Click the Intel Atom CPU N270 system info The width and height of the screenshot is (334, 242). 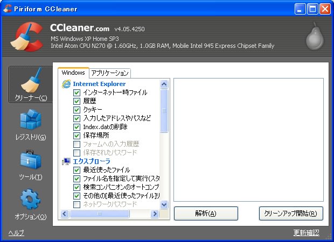(163, 46)
